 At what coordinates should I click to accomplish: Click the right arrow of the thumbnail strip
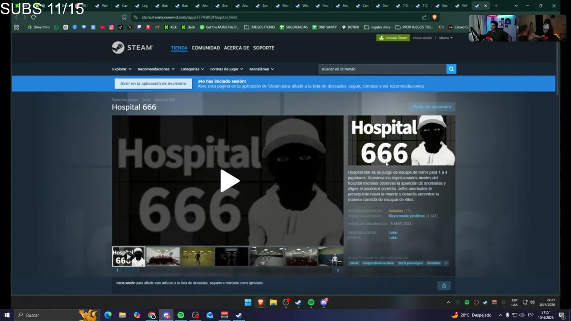(338, 270)
